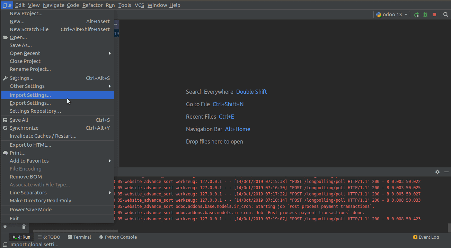Screen dimensions: 451x248
Task: Click the rerun icon beside odoo 13
Action: coord(416,15)
